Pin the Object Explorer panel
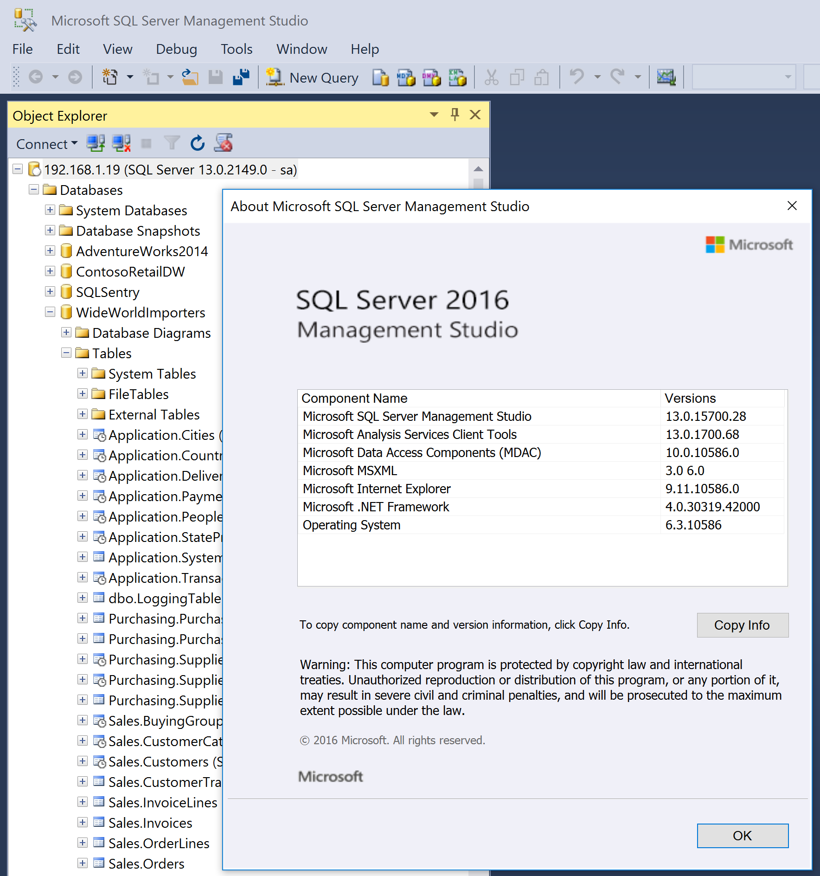820x876 pixels. (x=455, y=115)
